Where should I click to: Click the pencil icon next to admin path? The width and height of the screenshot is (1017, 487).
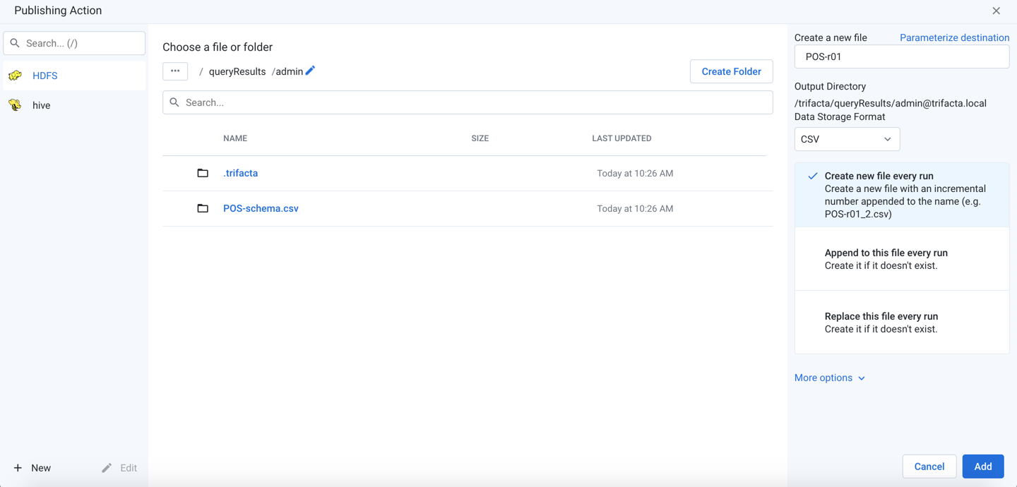click(310, 71)
